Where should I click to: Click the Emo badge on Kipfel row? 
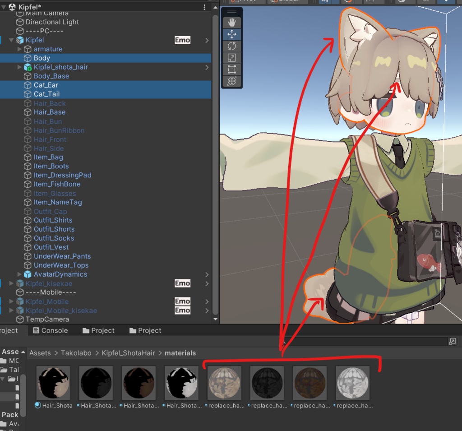click(182, 40)
